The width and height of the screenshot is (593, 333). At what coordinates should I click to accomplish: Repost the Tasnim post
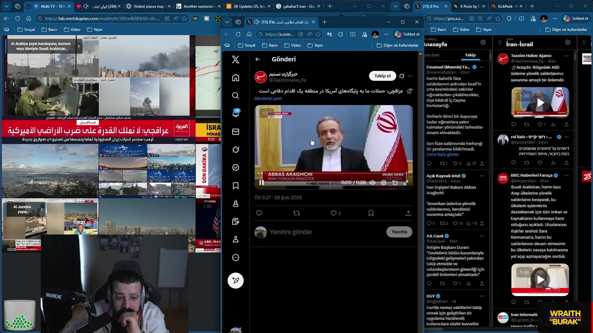click(x=296, y=213)
